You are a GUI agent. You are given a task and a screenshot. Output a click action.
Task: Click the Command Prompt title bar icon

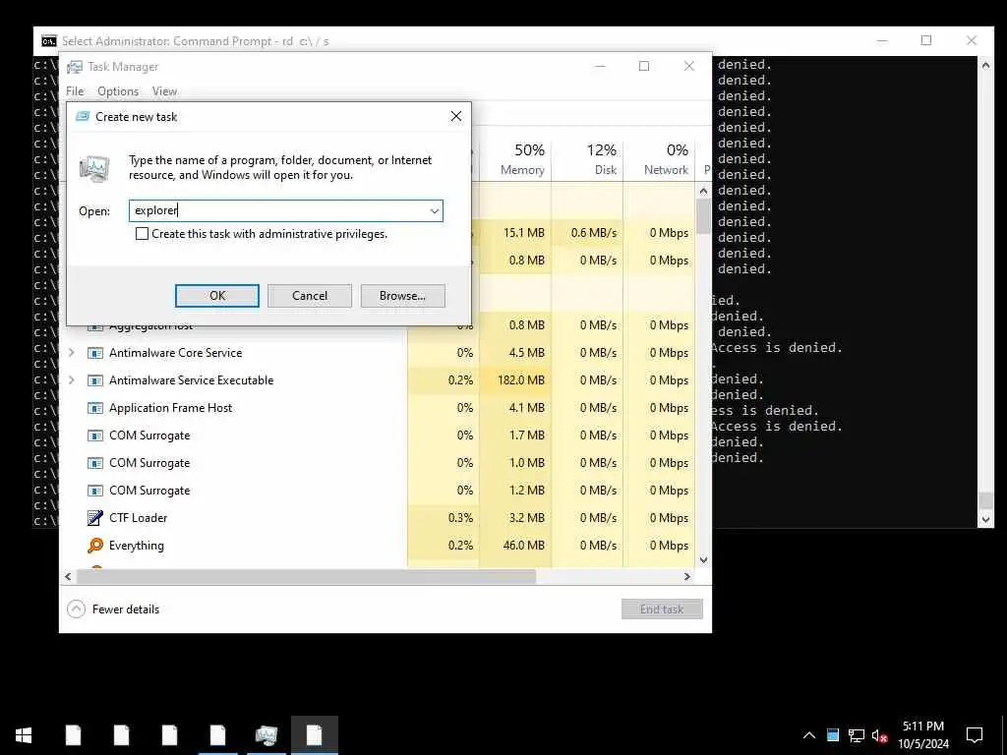(49, 41)
